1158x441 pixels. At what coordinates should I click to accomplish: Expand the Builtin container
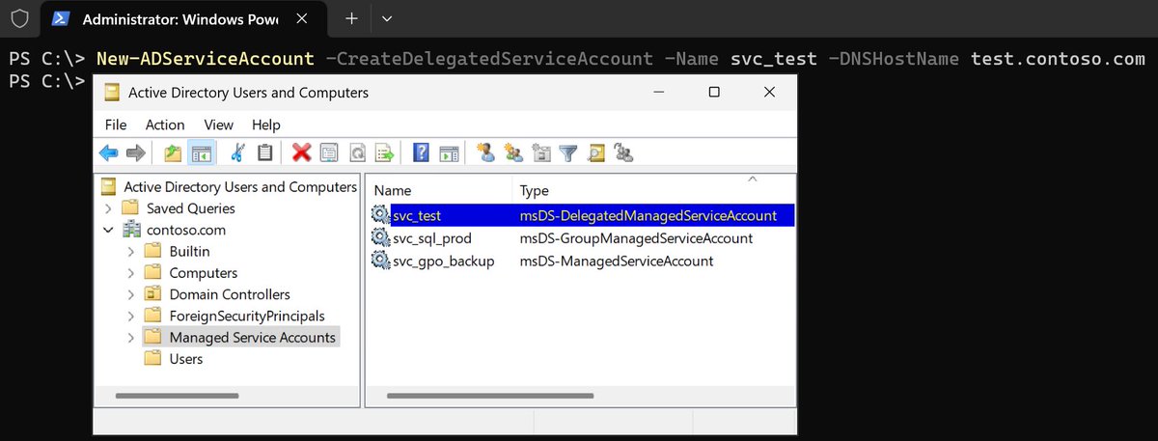pos(130,251)
